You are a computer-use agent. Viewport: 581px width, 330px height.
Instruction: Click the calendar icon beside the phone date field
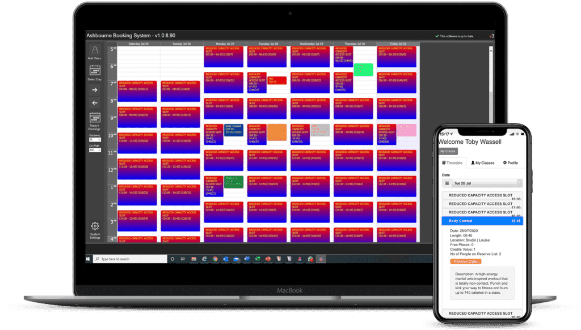448,183
